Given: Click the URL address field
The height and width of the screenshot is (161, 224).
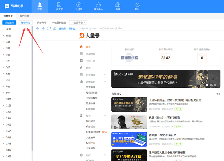Looking at the screenshot, I should tap(151, 28).
